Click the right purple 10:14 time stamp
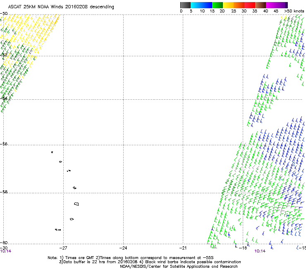Image resolution: width=306 pixels, height=269 pixels. [260, 251]
